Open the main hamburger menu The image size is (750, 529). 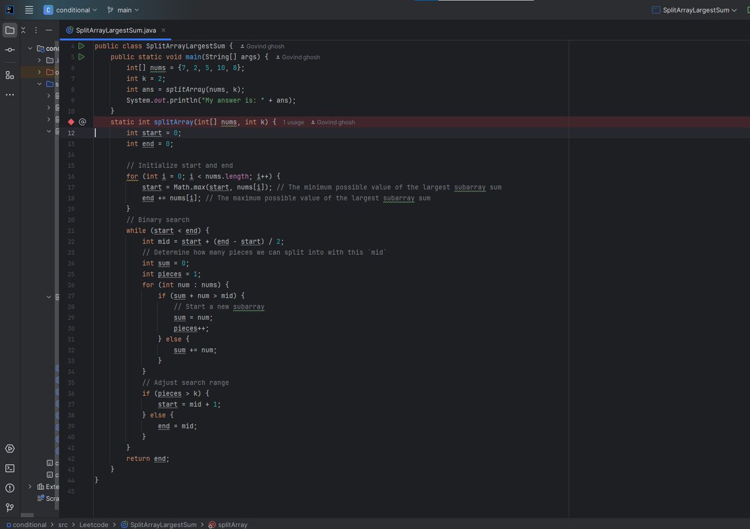(x=29, y=10)
